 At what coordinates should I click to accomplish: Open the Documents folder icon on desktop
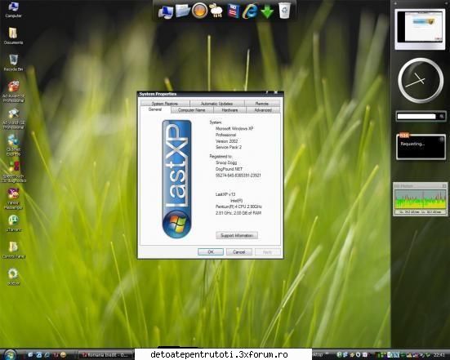point(13,36)
